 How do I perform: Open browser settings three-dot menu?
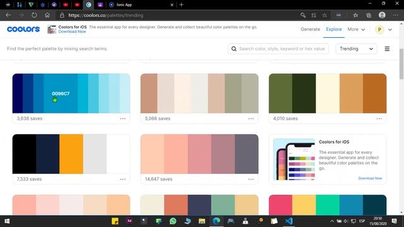click(x=396, y=15)
